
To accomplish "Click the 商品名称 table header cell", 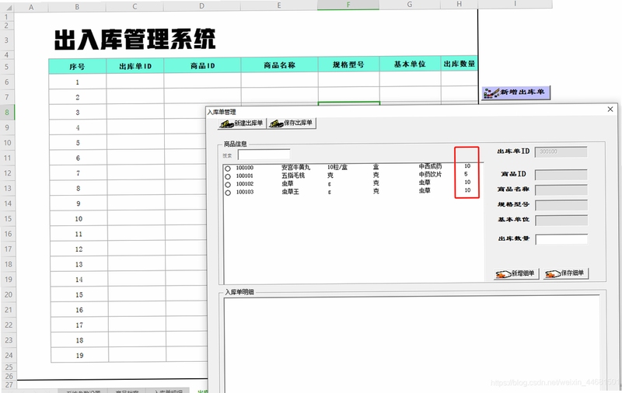I will pos(279,65).
